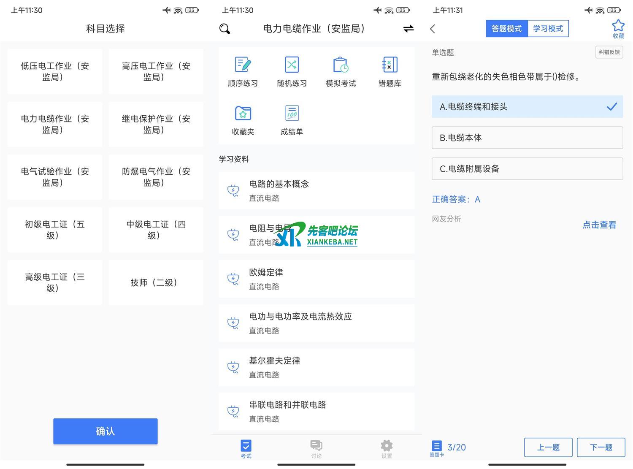Tap the search magnifier icon
This screenshot has width=633, height=469.
225,29
